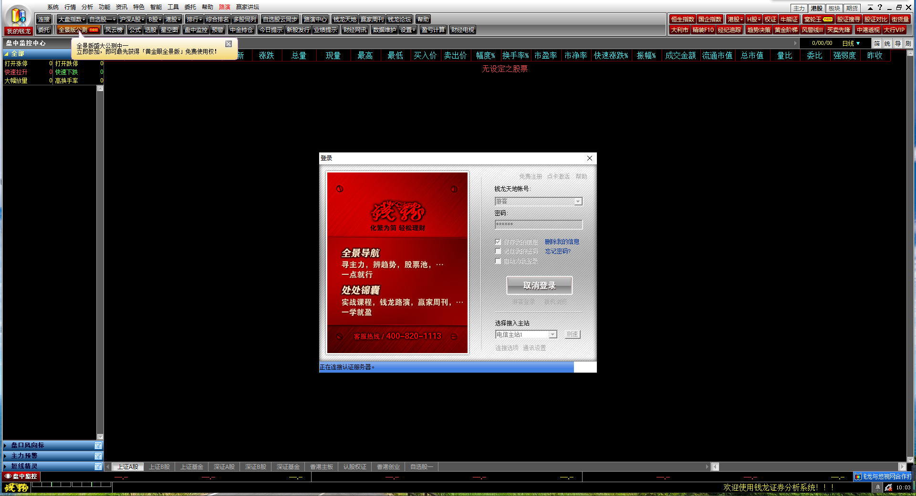The width and height of the screenshot is (916, 496).
Task: Open filter icon on 短线精灵 panel
Action: click(98, 466)
